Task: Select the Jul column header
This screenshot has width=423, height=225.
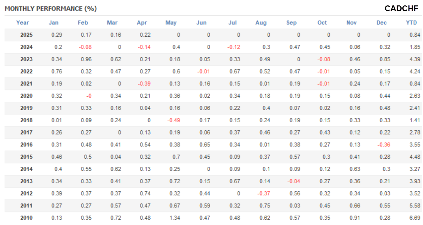Action: pos(232,23)
